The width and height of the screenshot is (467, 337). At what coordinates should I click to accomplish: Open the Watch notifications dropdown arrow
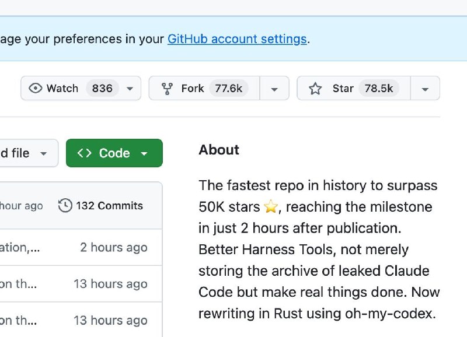point(130,89)
